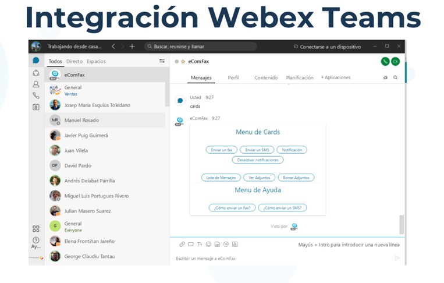This screenshot has height=283, width=444.
Task: Select the Todos tab
Action: (55, 61)
